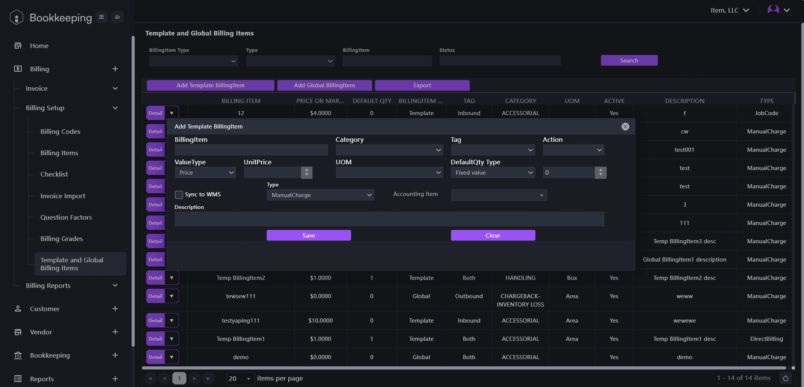Open the user avatar icon

pos(773,10)
